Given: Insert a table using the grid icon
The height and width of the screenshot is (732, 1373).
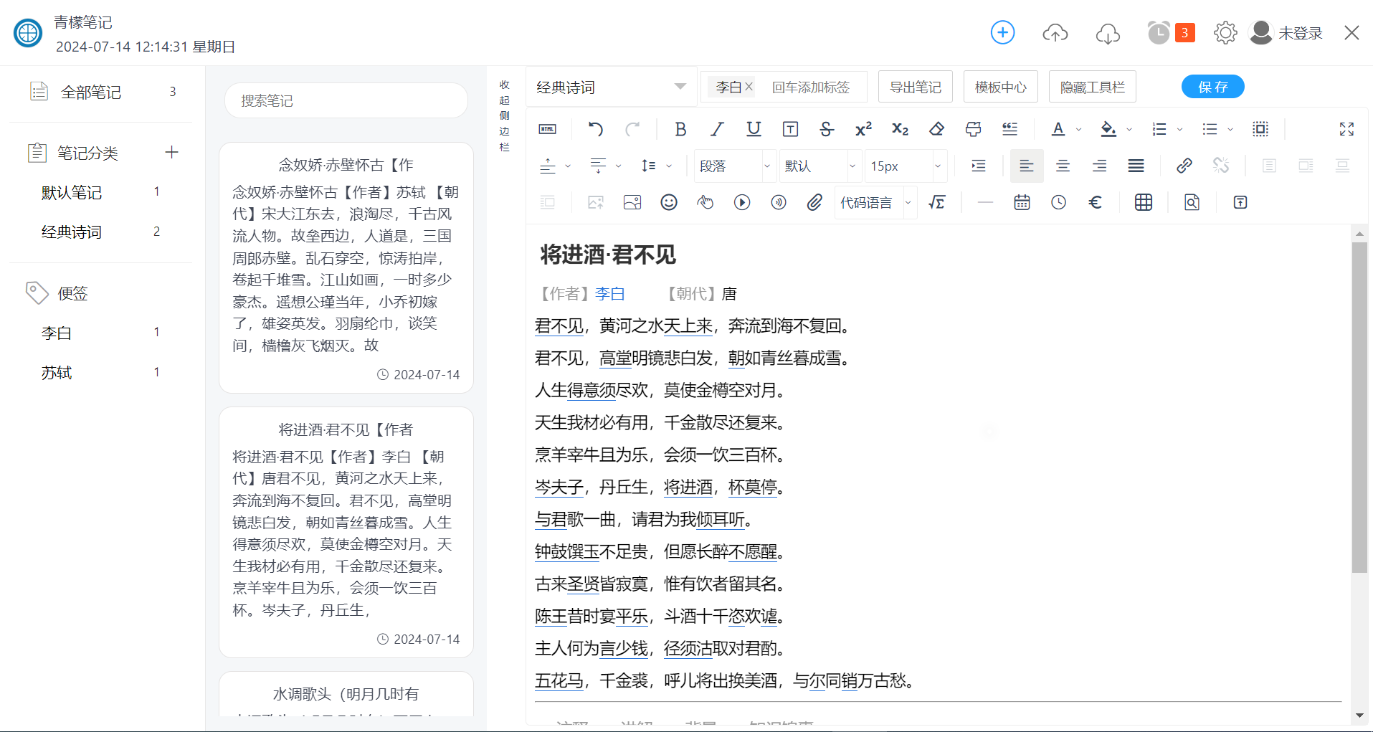Looking at the screenshot, I should click(x=1144, y=203).
